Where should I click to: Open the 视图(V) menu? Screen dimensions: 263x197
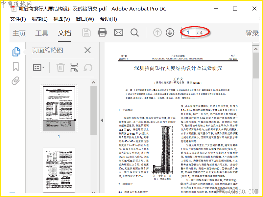click(61, 19)
